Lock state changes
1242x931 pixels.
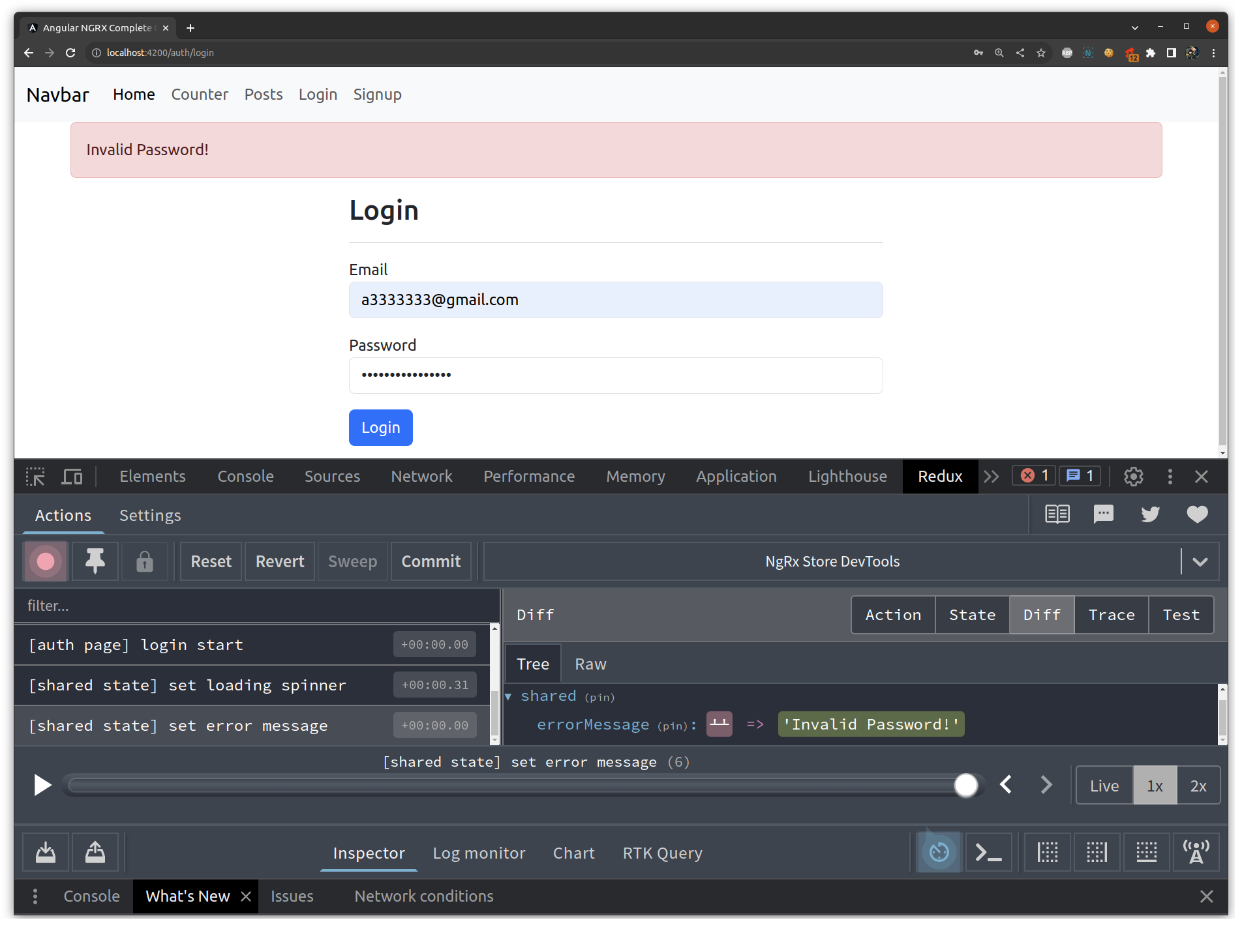(x=145, y=561)
